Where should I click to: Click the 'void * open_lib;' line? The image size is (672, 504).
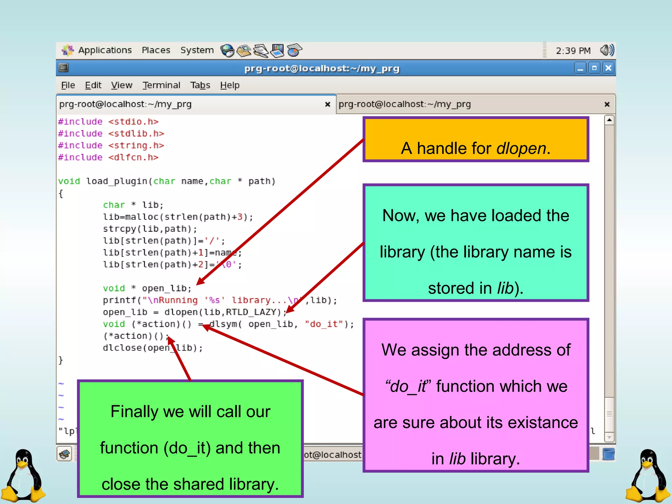pos(147,288)
